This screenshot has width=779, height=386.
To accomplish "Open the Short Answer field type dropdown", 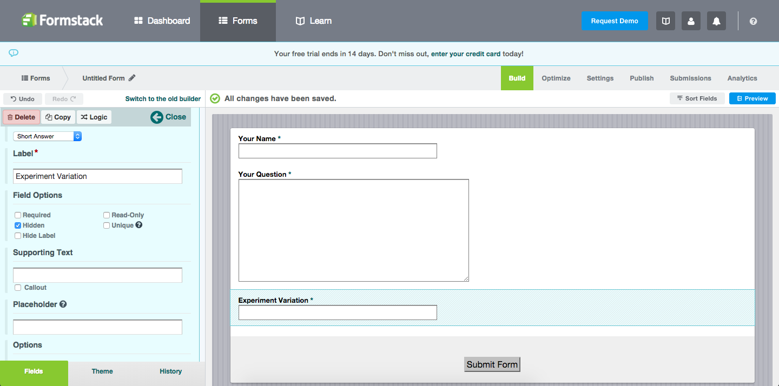I will 47,136.
